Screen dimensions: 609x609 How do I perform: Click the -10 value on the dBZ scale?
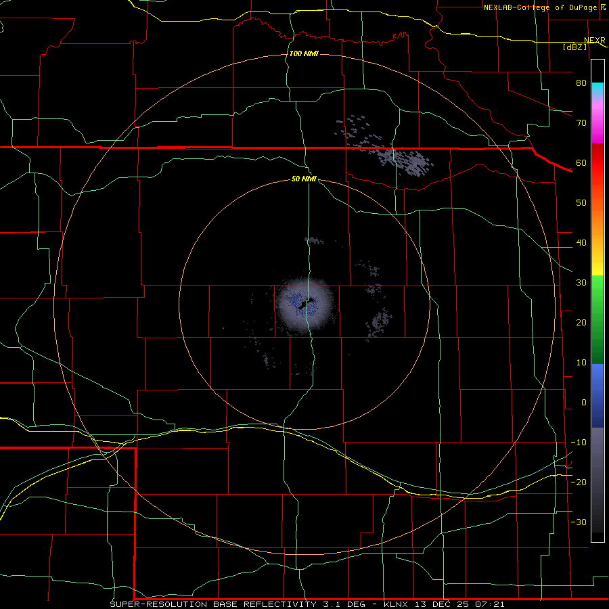579,443
